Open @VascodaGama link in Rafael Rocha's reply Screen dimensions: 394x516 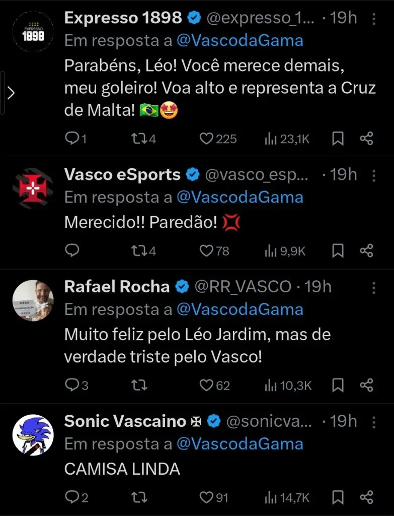pyautogui.click(x=240, y=309)
